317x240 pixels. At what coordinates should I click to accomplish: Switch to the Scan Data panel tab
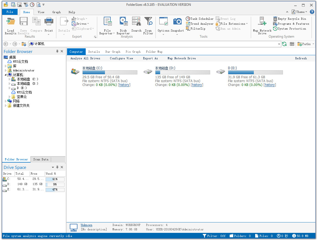(41, 159)
